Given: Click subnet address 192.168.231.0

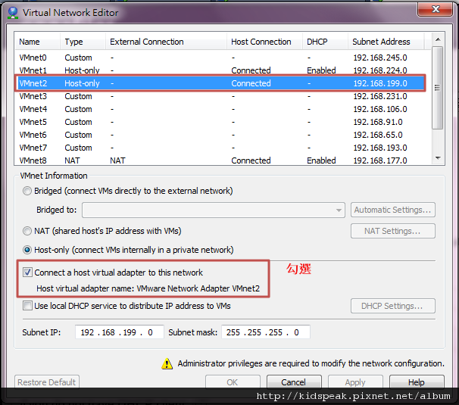Looking at the screenshot, I should (x=380, y=96).
